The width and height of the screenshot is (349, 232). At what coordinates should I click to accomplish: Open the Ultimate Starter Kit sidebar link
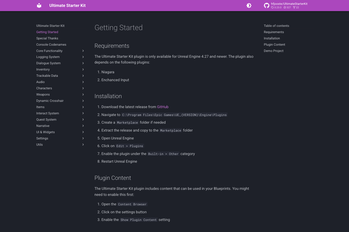coord(50,26)
